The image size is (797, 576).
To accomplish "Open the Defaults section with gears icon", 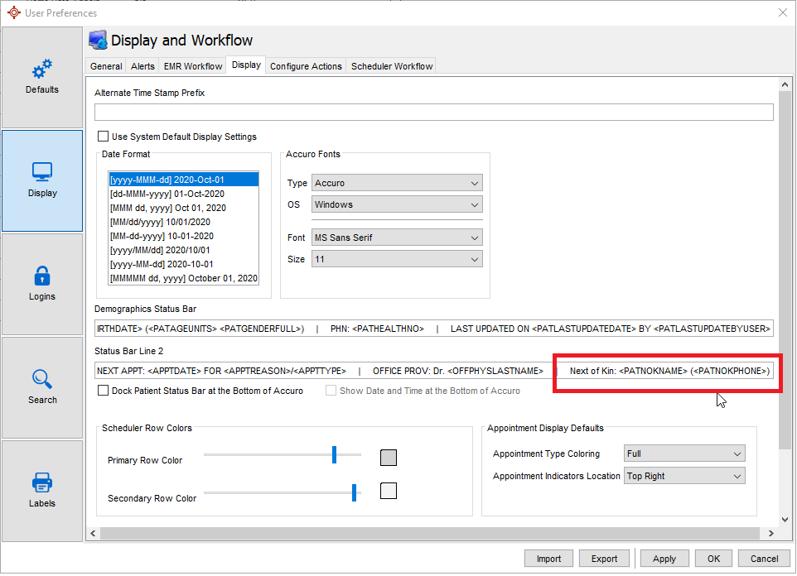I will pyautogui.click(x=42, y=77).
